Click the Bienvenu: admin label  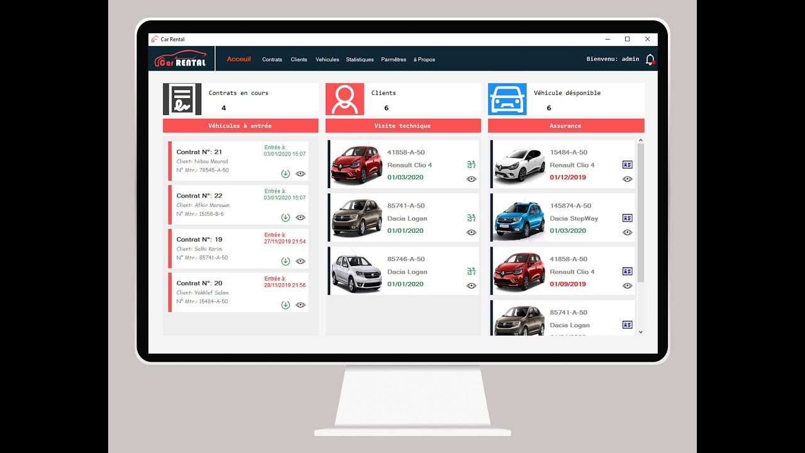(613, 59)
